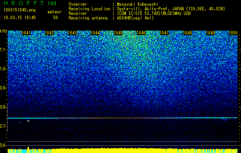
Task: Click the 1.0 kHz axis label
Action: [2, 69]
